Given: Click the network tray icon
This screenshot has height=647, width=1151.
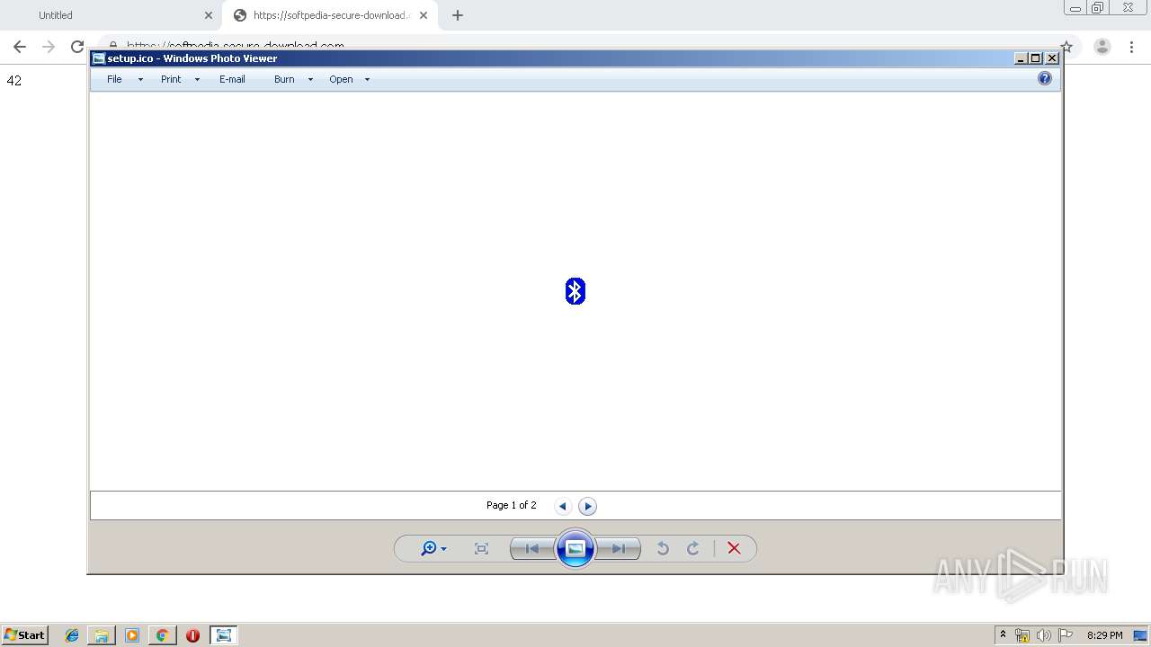Looking at the screenshot, I should coord(1022,635).
